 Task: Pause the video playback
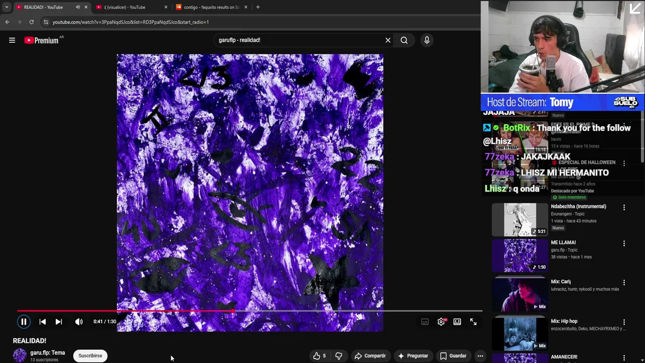click(24, 322)
